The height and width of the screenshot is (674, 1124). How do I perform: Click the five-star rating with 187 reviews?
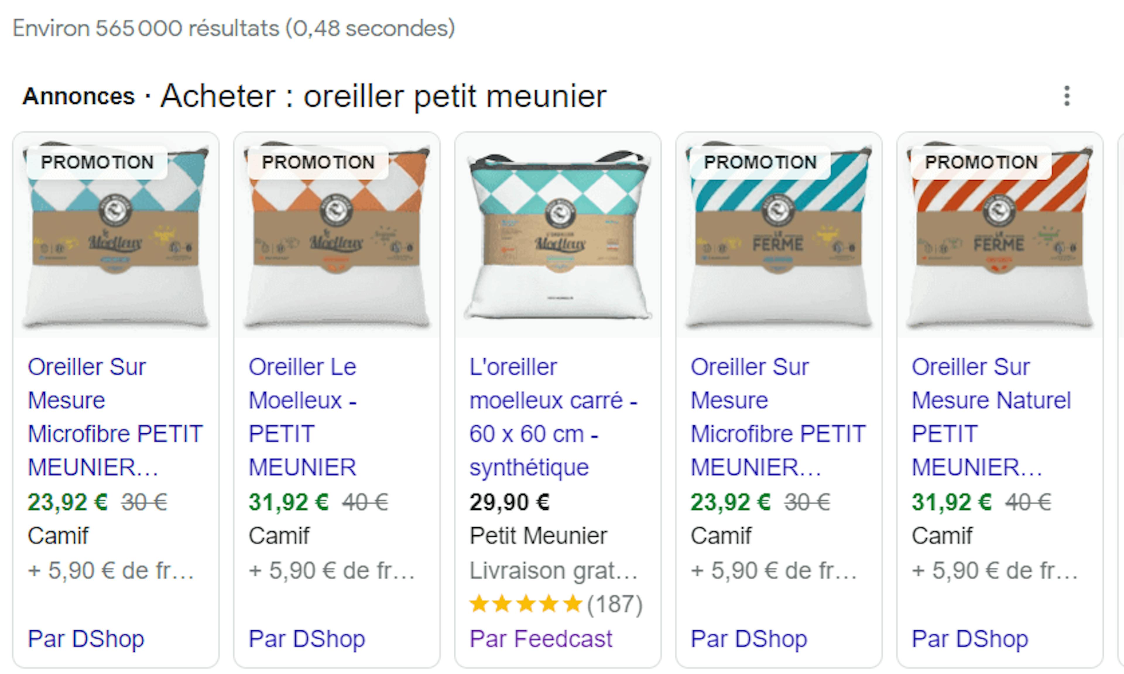click(556, 604)
